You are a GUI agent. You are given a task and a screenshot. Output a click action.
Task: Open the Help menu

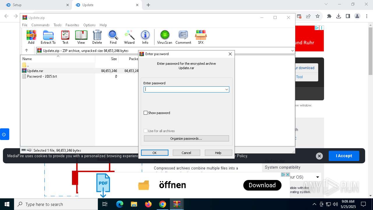[x=103, y=25]
